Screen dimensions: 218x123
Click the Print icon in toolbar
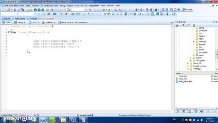click(x=47, y=10)
